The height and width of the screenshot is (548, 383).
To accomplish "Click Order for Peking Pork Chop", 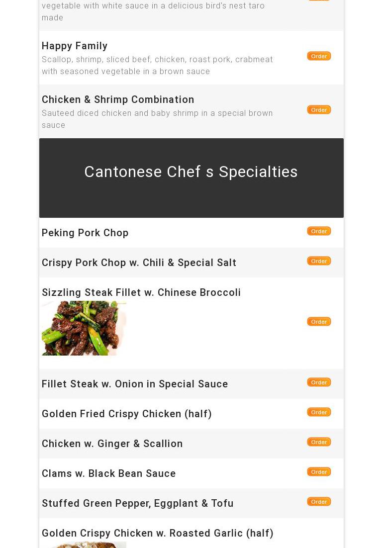I will [319, 231].
